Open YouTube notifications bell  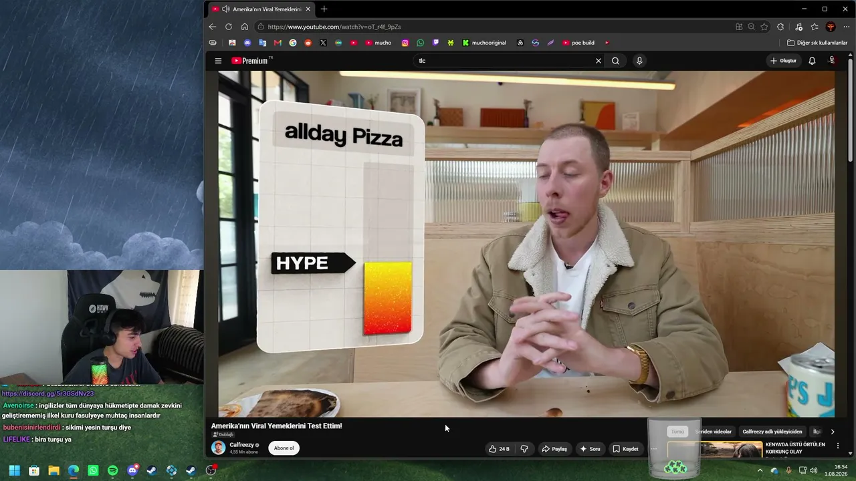812,61
